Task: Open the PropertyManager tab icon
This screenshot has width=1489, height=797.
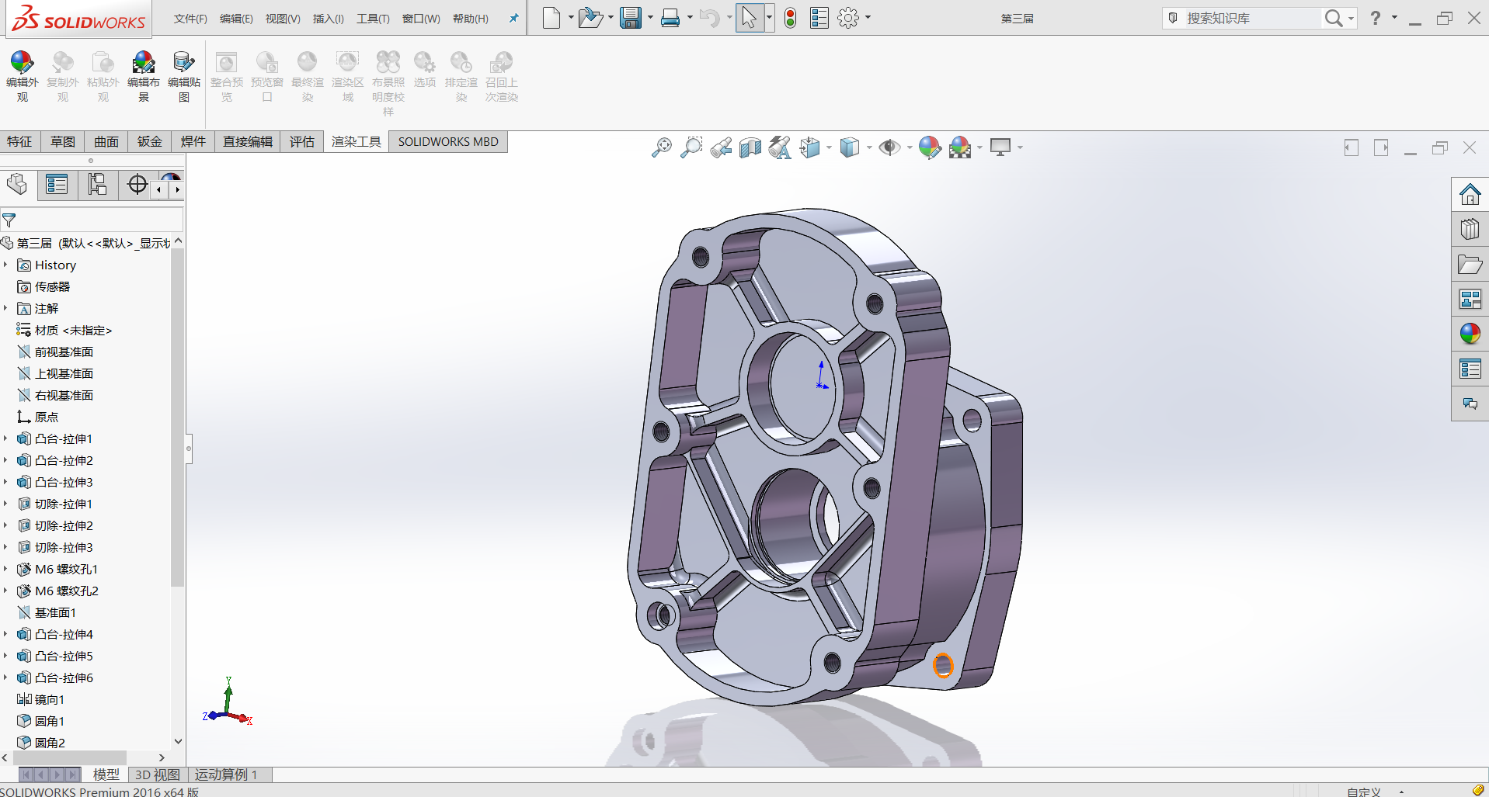Action: pos(57,185)
